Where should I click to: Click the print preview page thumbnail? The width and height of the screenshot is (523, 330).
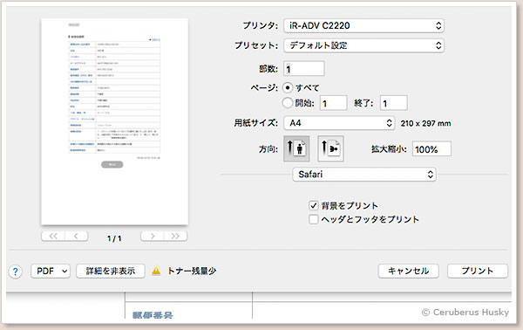click(114, 121)
